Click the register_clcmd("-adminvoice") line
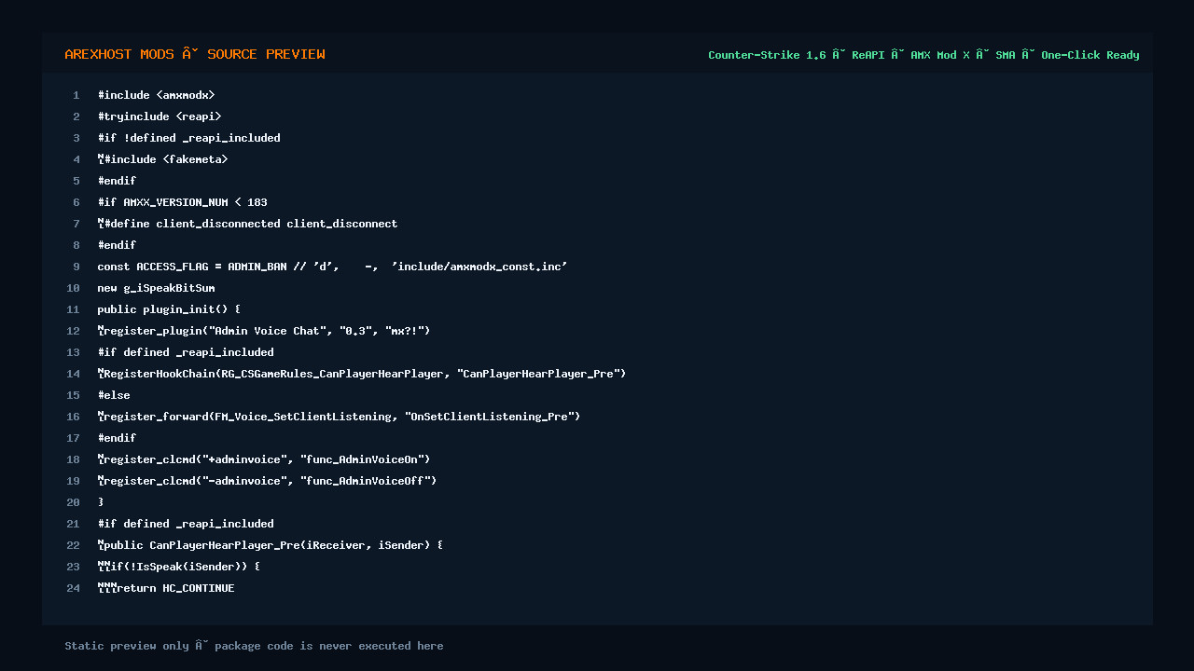The width and height of the screenshot is (1194, 671). (267, 481)
